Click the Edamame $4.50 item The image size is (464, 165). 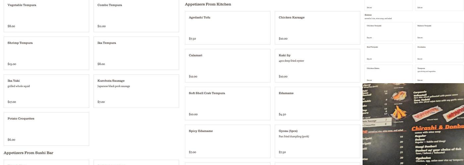318,104
